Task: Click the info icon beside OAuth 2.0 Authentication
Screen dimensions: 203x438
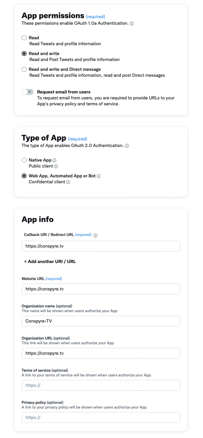Action: (x=127, y=146)
